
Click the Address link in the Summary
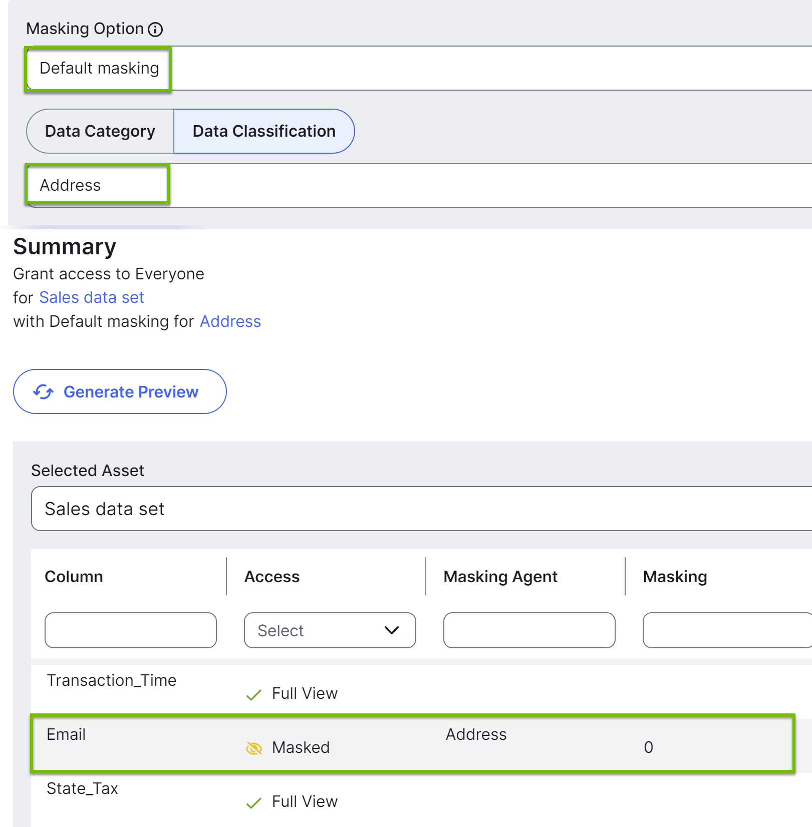pos(230,321)
